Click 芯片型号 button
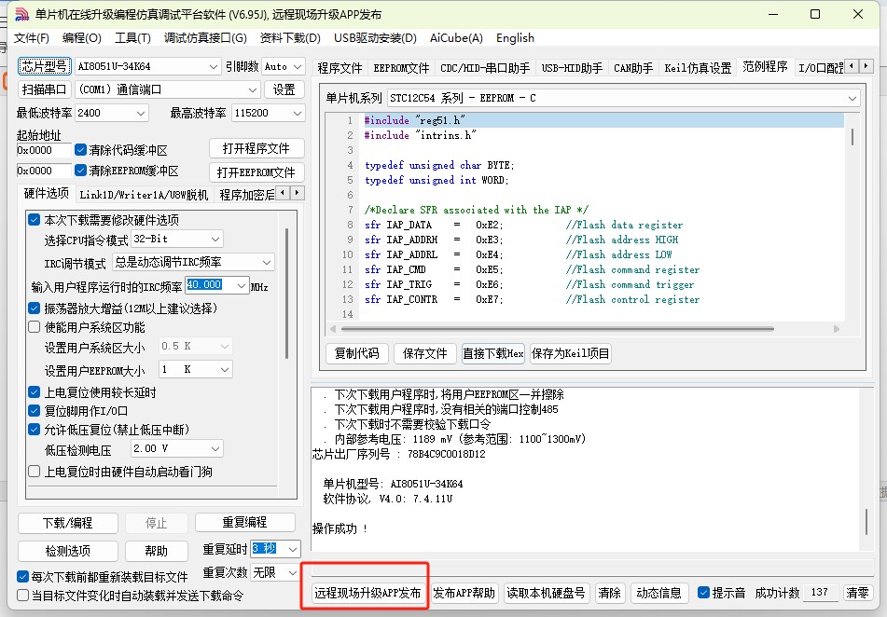The height and width of the screenshot is (617, 887). pyautogui.click(x=45, y=66)
